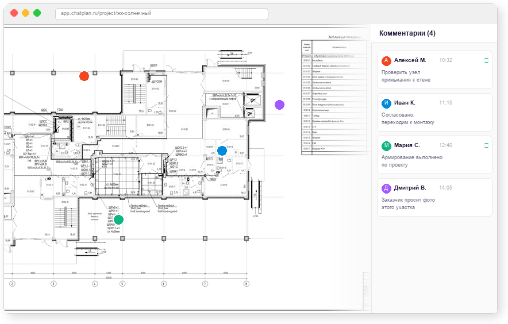Click the room legend table on the plan

[x=334, y=96]
